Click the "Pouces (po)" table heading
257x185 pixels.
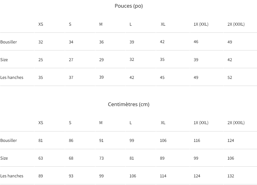click(x=129, y=6)
